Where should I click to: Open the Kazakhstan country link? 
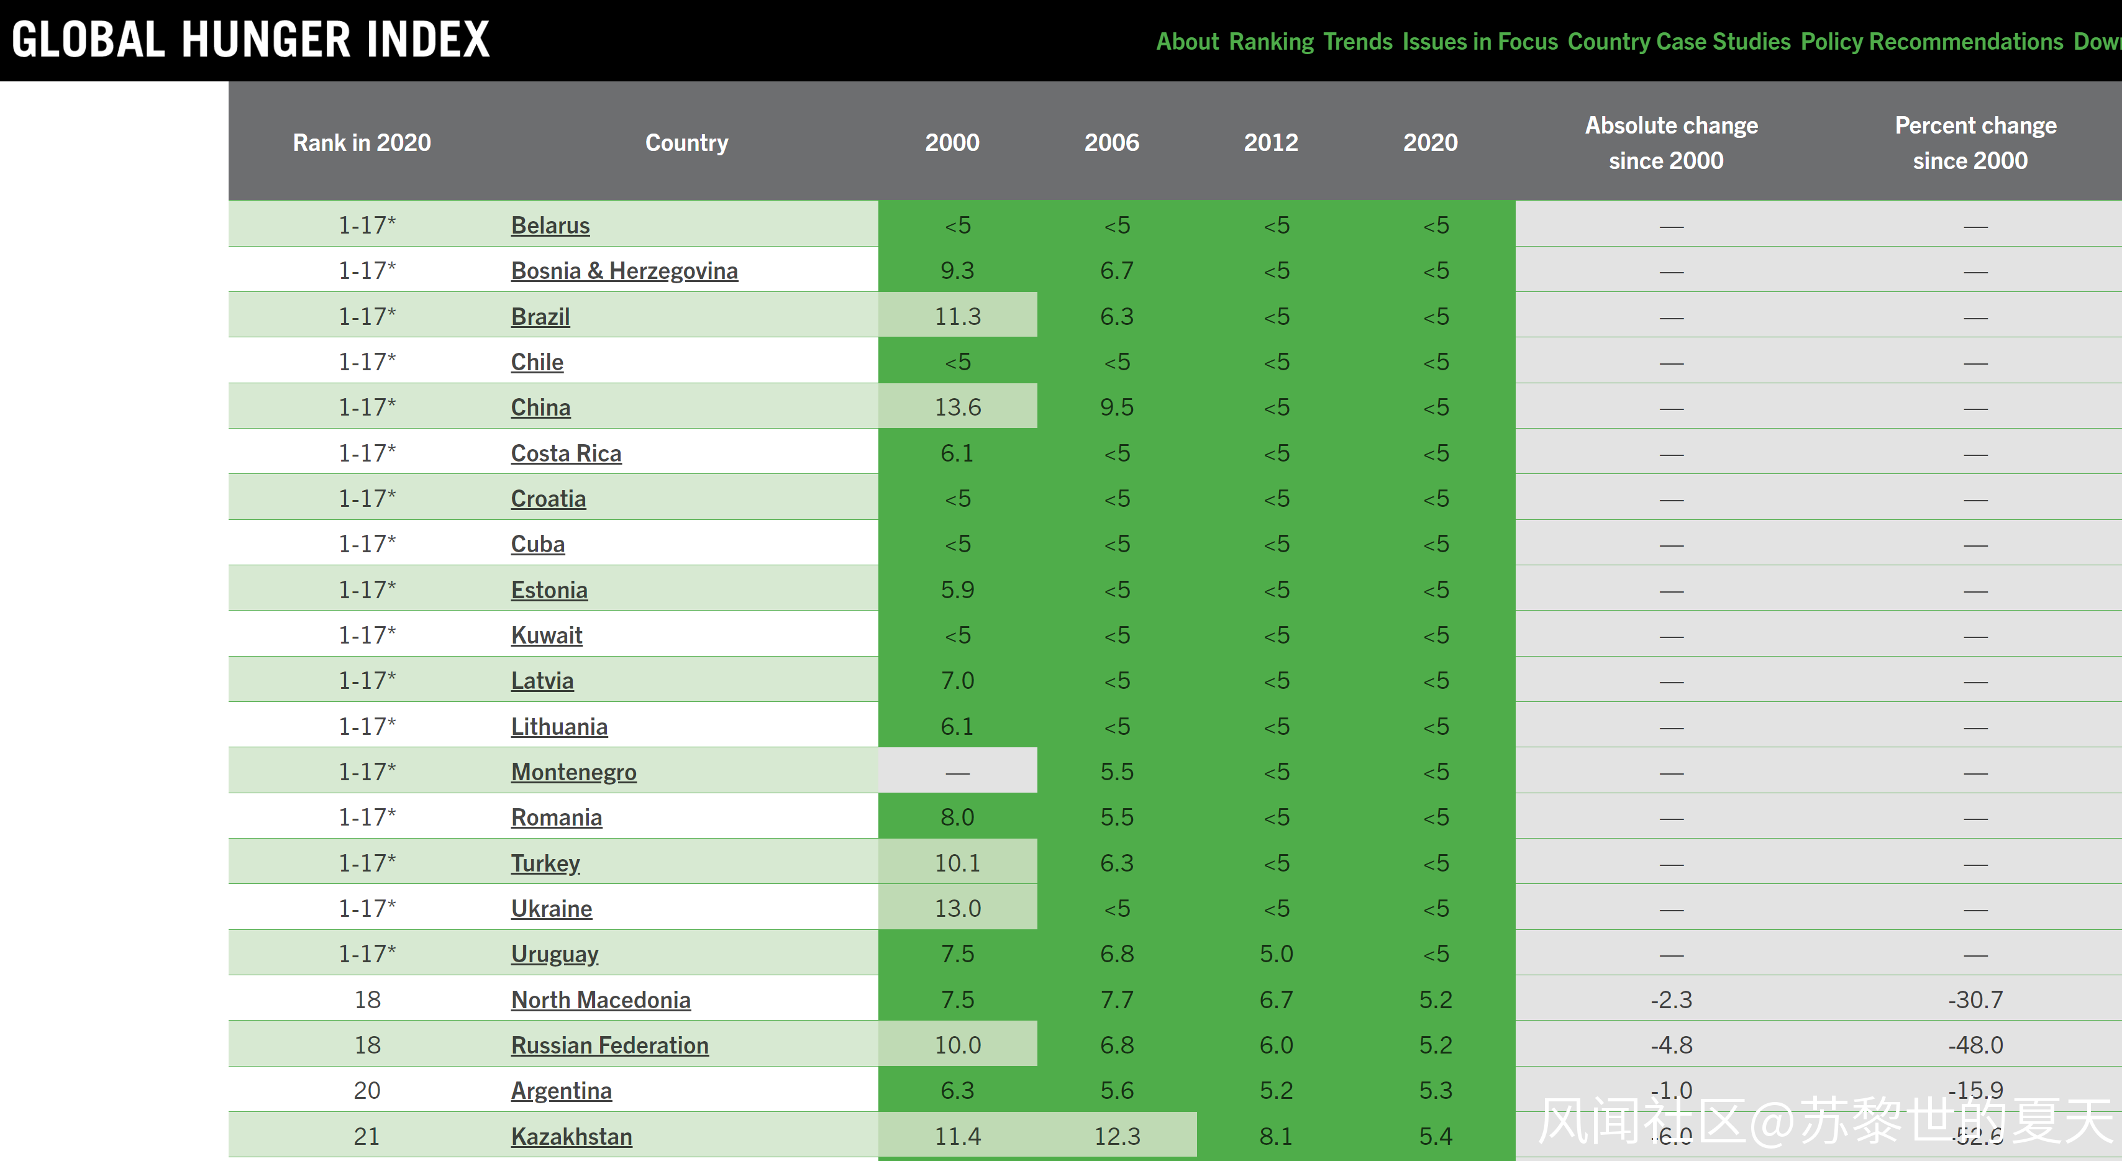tap(571, 1136)
